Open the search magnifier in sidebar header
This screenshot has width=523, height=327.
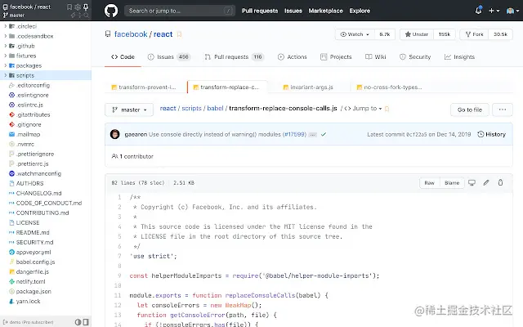86,15
